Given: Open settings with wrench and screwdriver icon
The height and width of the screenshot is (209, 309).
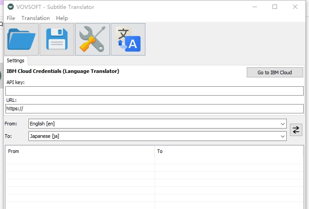Looking at the screenshot, I should pyautogui.click(x=92, y=39).
